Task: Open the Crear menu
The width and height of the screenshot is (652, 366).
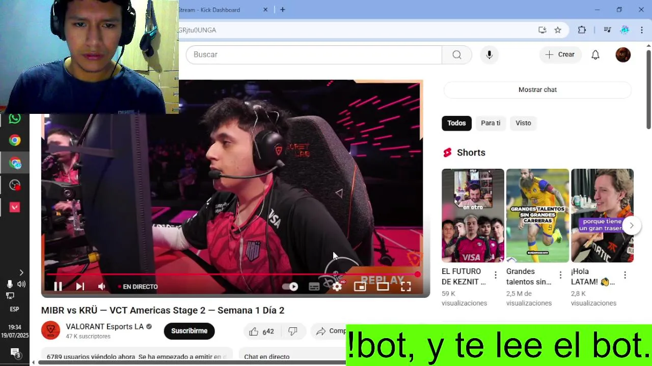Action: 560,54
